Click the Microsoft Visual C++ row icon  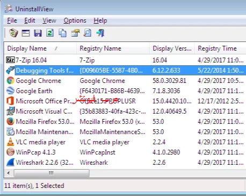pos(10,111)
